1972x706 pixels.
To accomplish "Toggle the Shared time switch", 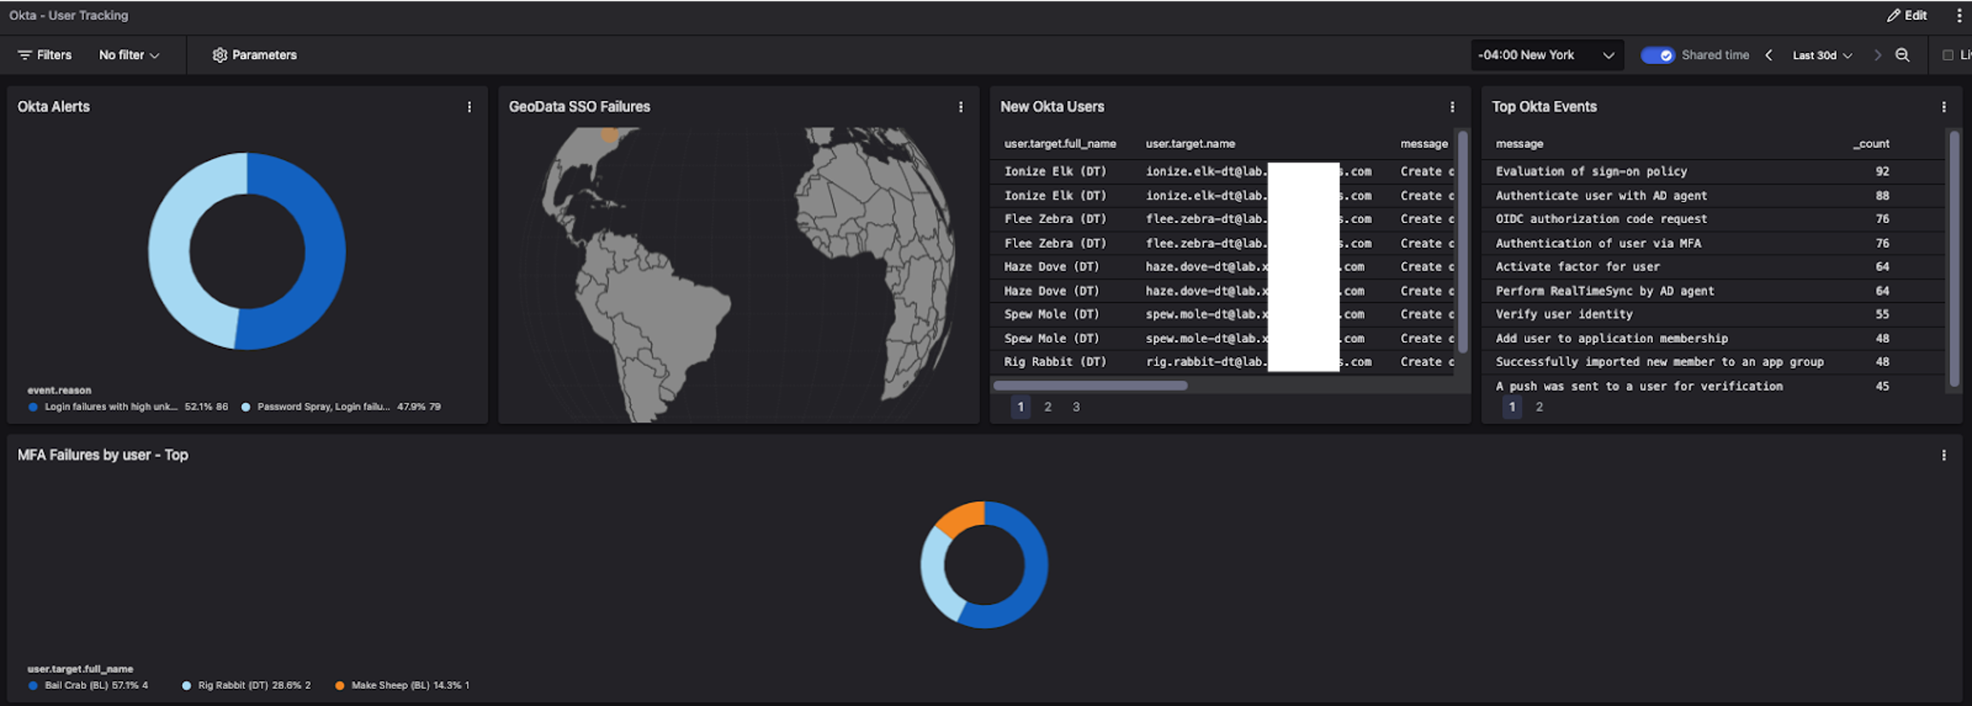I will tap(1657, 55).
